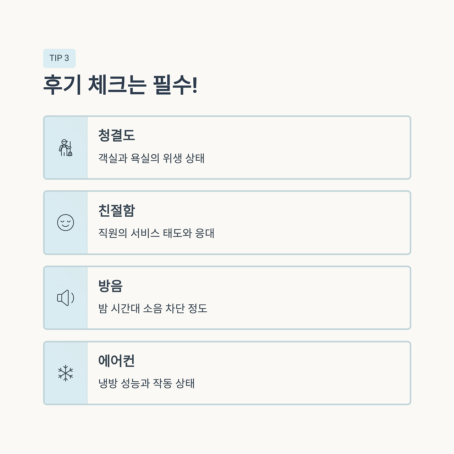The image size is (454, 454).
Task: Click the word 체크는 in the heading
Action: coord(117,85)
